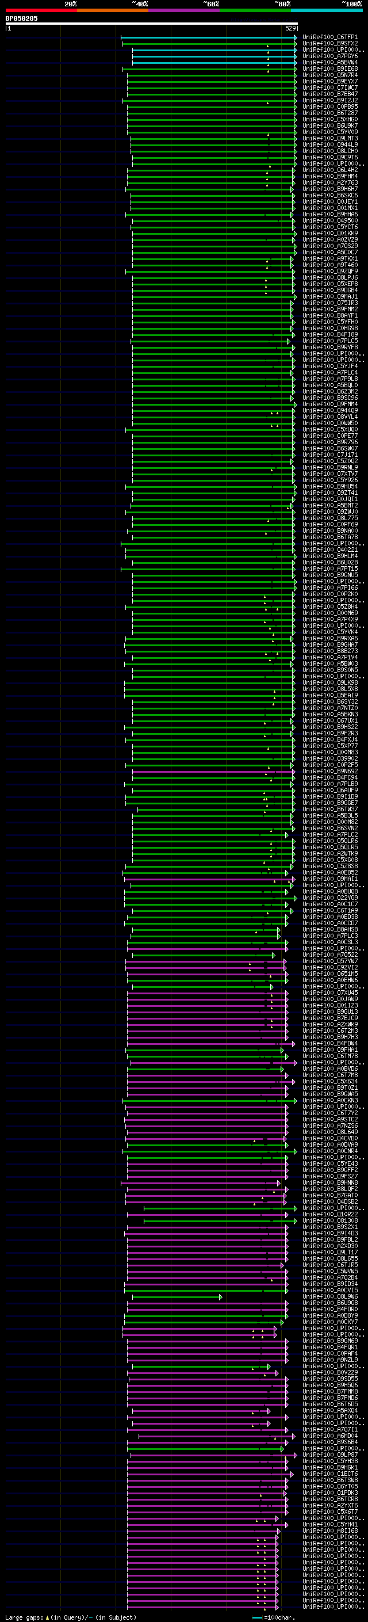The height and width of the screenshot is (1622, 368).
Task: Select label UniRef100_Q5QLR6
Action: 329,841
